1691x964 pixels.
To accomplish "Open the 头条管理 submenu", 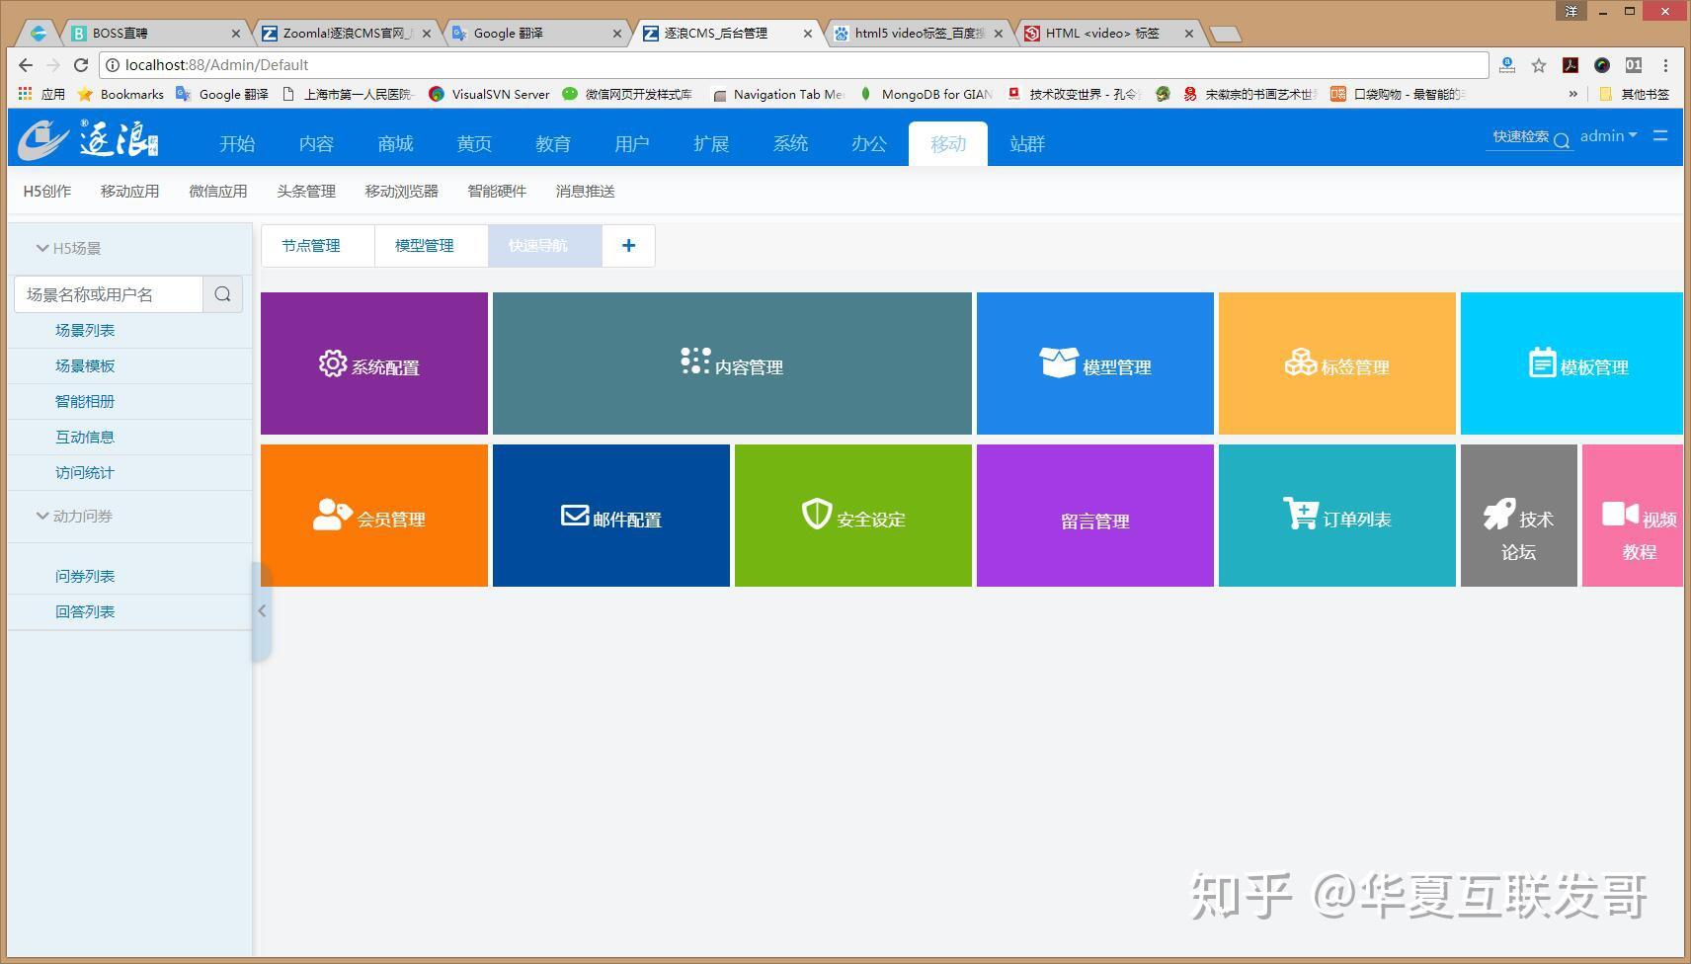I will pos(306,192).
